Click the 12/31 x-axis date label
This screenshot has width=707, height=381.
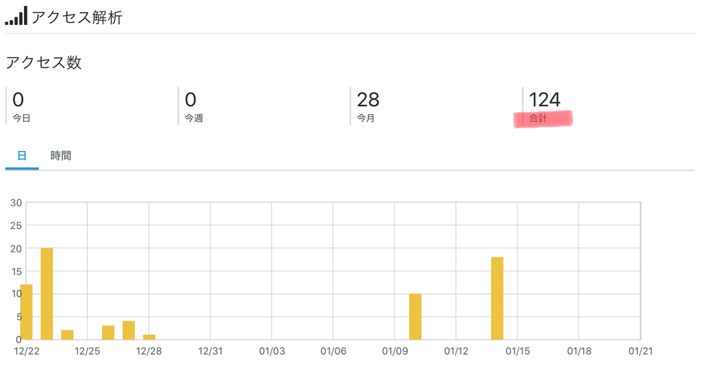pos(210,351)
